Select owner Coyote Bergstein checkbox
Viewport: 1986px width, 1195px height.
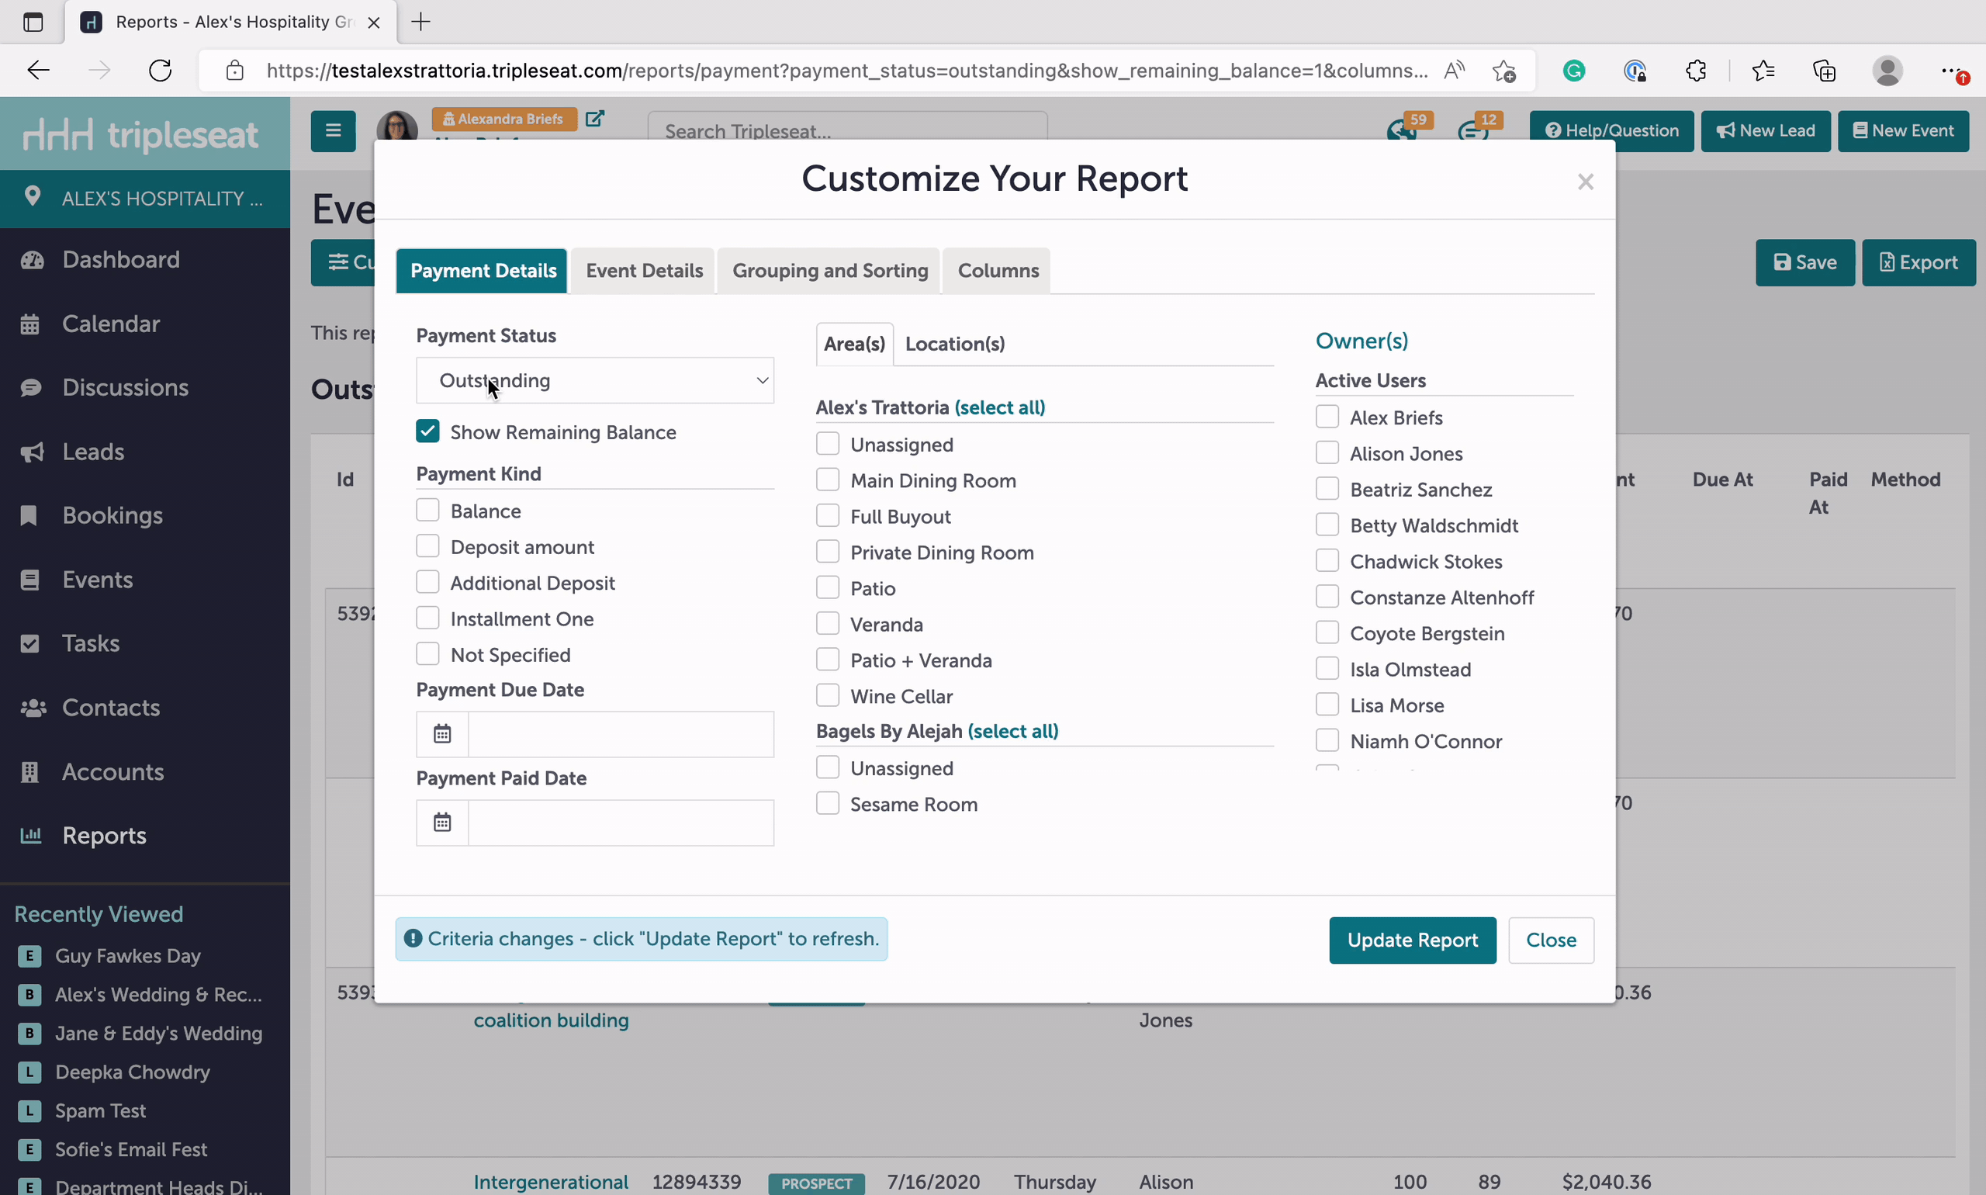point(1327,633)
